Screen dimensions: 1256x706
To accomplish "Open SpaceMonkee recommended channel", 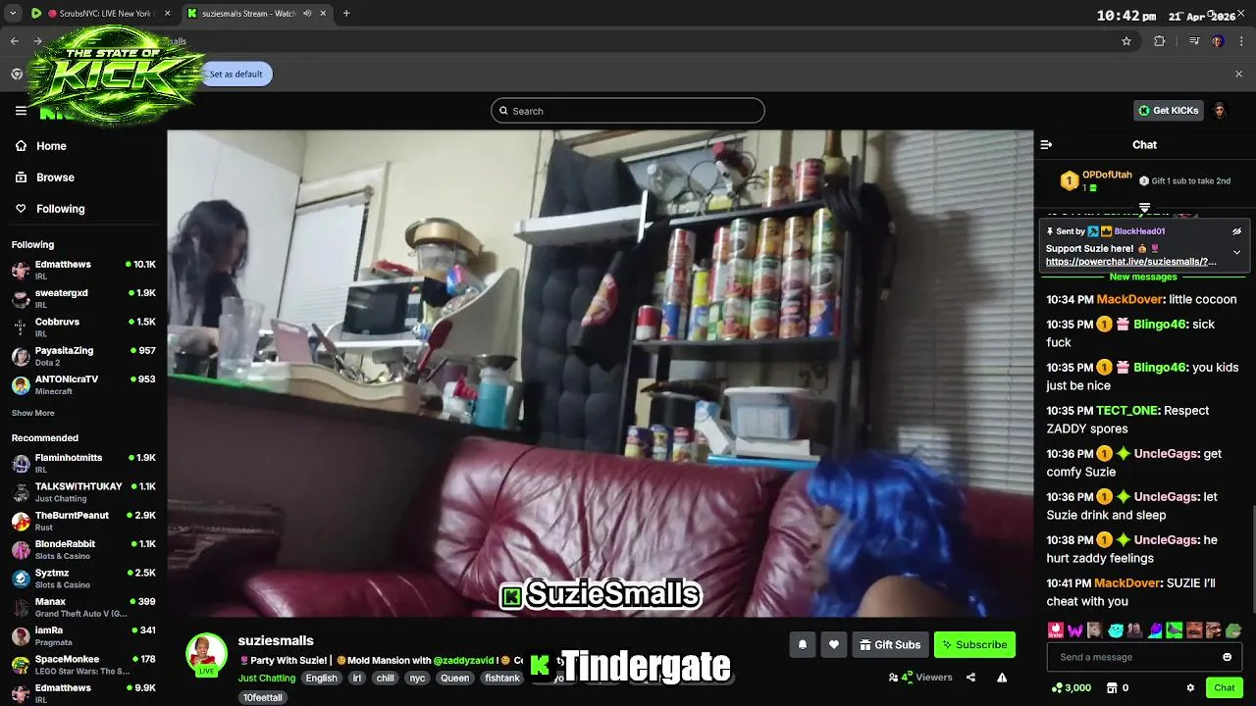I will [x=83, y=664].
